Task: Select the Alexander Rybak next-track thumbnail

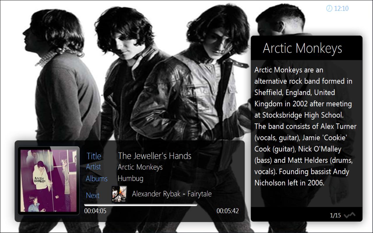Action: click(119, 194)
